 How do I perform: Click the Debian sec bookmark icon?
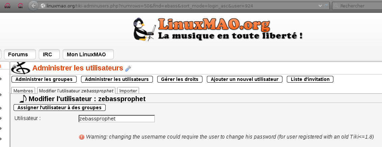click(x=21, y=6)
